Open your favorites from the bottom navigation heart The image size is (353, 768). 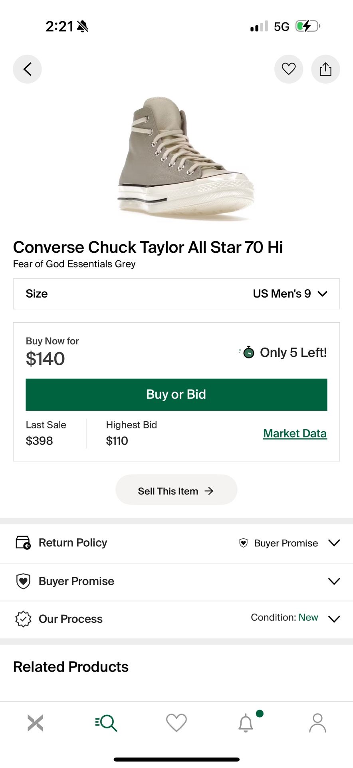[176, 723]
